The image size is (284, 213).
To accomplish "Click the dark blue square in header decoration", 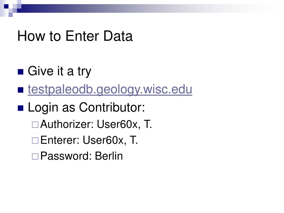I will [6, 7].
